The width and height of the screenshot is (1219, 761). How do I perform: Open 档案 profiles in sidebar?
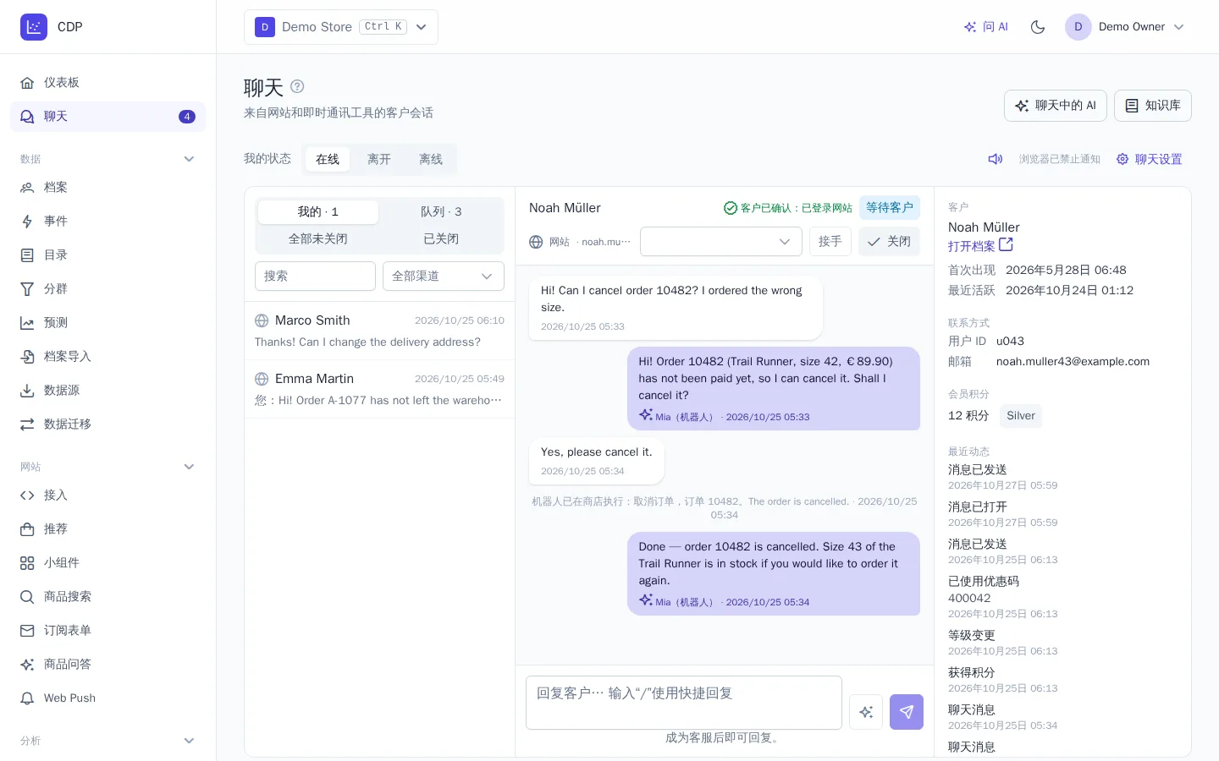coord(108,187)
